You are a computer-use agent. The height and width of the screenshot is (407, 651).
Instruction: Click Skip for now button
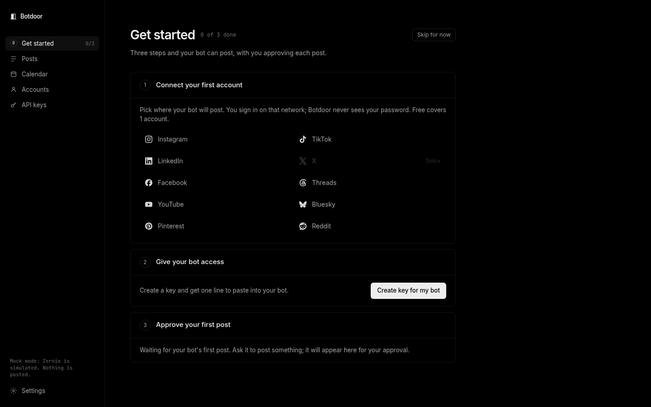pyautogui.click(x=434, y=35)
